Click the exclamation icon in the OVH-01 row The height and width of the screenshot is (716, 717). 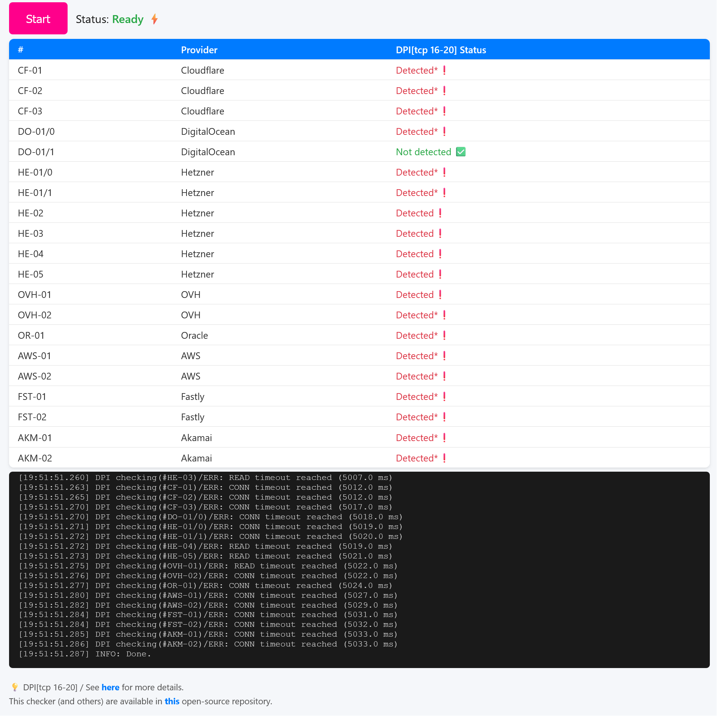(440, 295)
